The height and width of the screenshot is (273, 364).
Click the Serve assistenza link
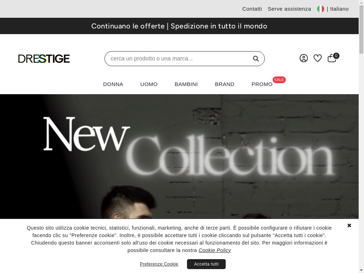(x=289, y=9)
